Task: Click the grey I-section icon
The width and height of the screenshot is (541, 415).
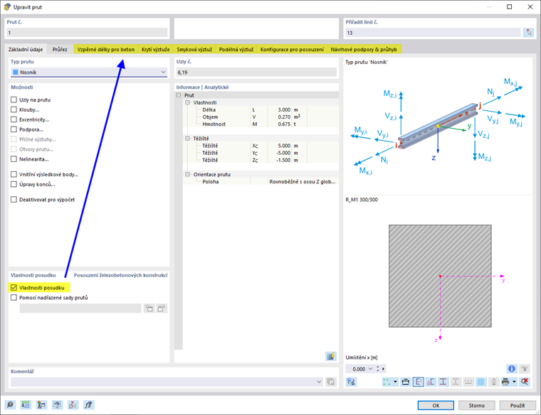Action: click(456, 382)
